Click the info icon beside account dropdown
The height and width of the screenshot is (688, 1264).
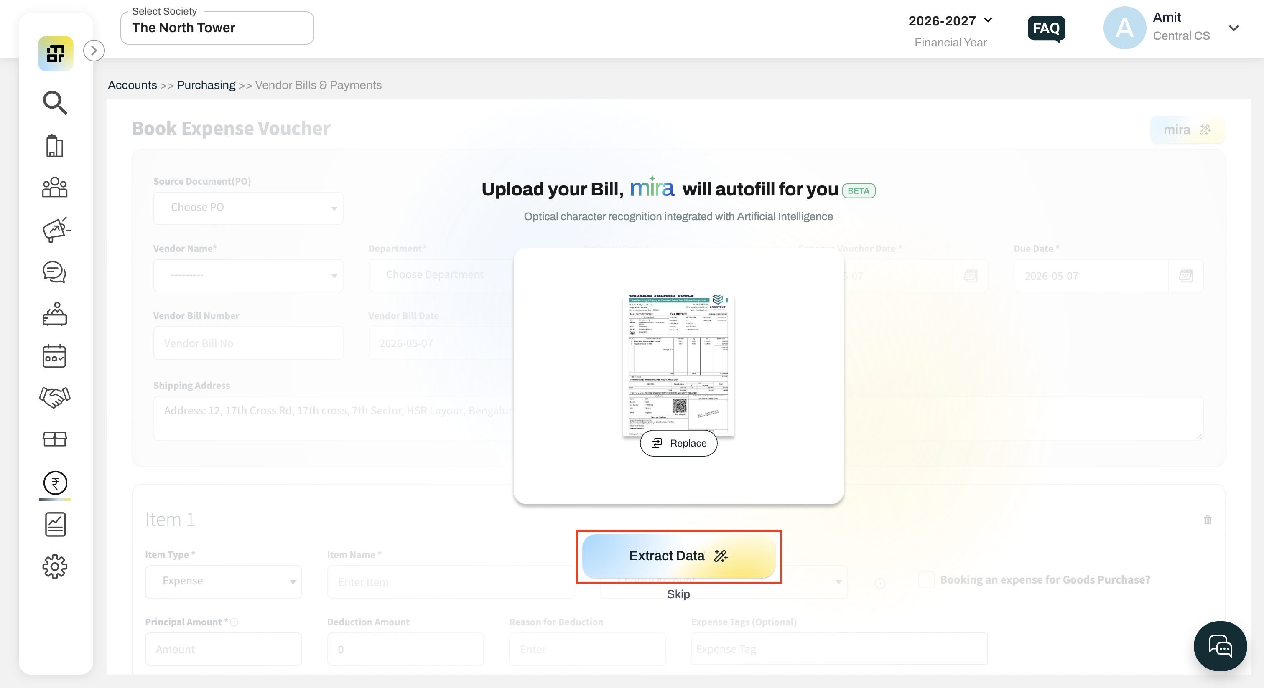880,583
